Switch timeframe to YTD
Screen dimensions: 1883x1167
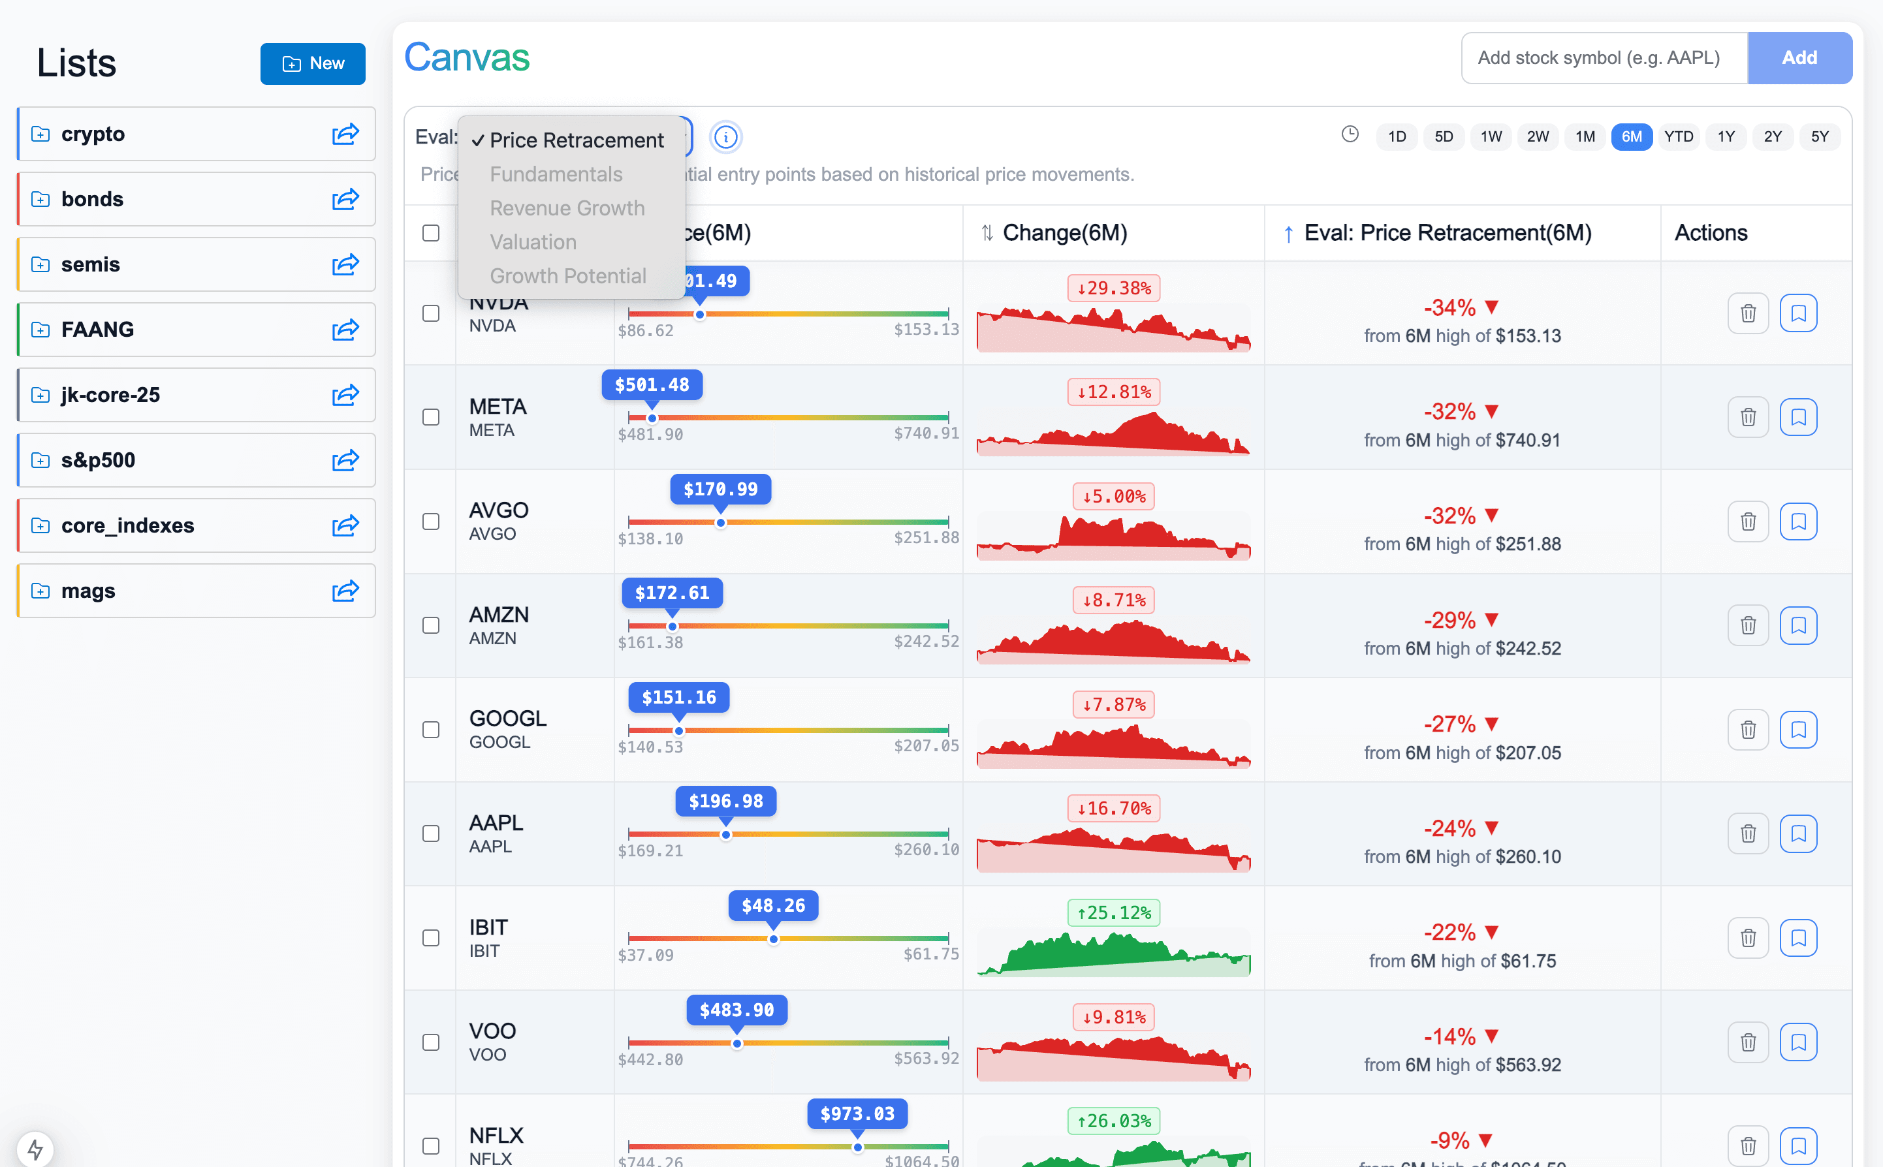pyautogui.click(x=1679, y=136)
